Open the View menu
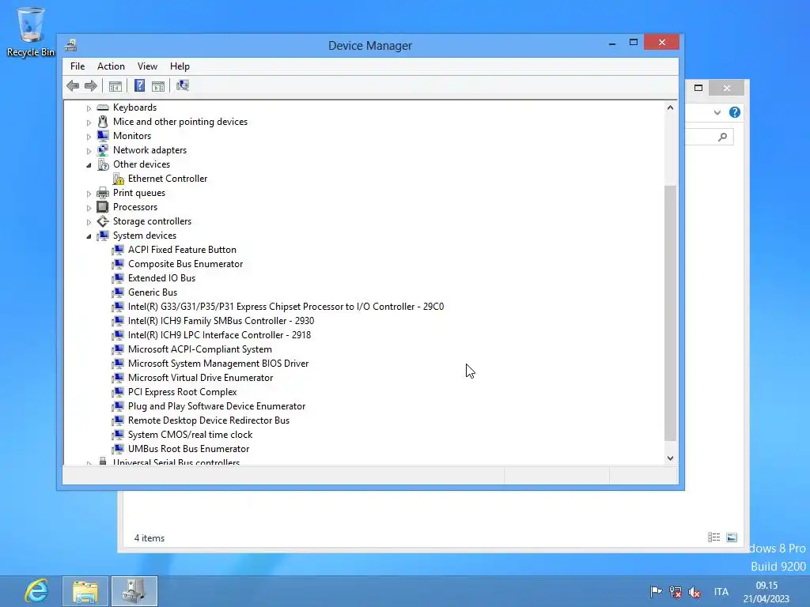 click(x=147, y=66)
